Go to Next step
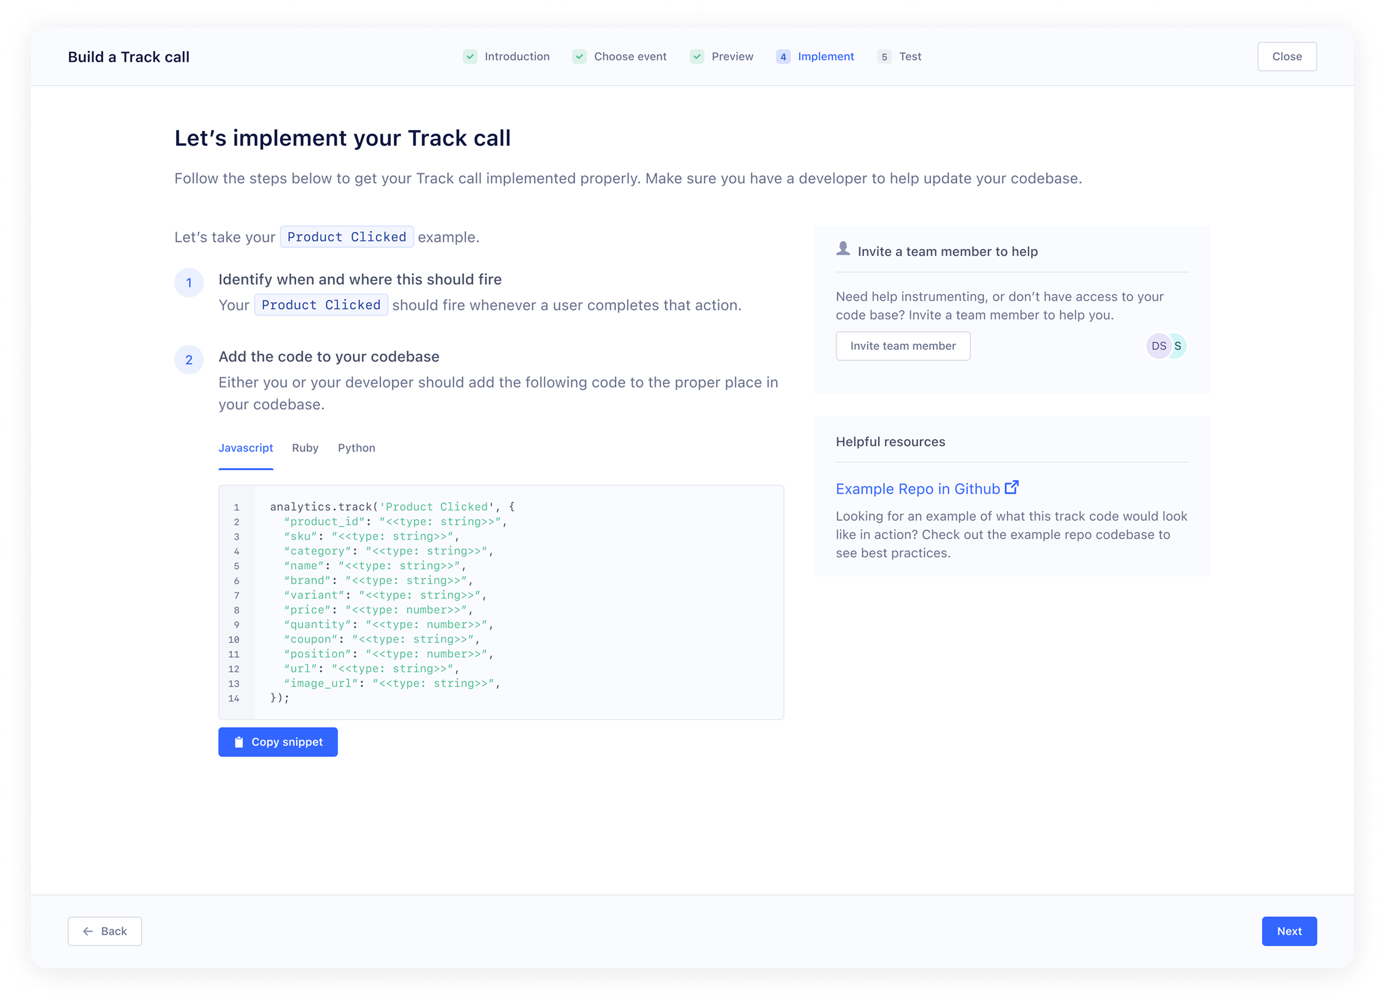This screenshot has height=1003, width=1385. pyautogui.click(x=1288, y=931)
